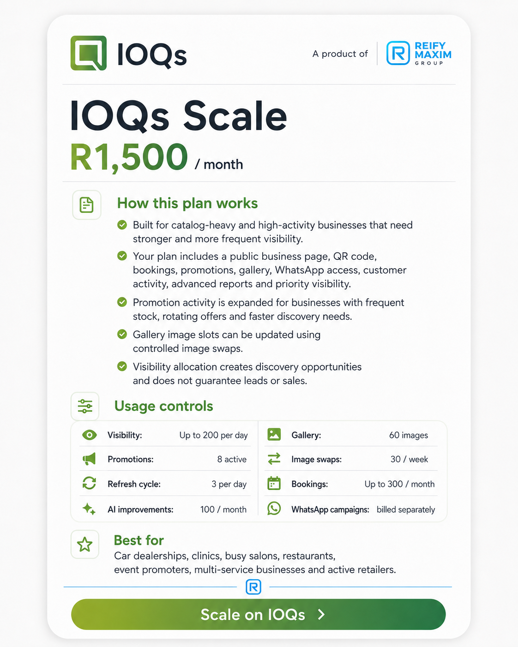Click the sparkle AI improvements icon
The width and height of the screenshot is (518, 647).
click(x=89, y=509)
